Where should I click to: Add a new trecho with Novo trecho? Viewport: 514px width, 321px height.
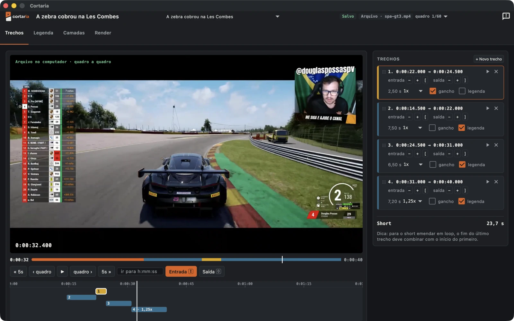click(x=489, y=59)
